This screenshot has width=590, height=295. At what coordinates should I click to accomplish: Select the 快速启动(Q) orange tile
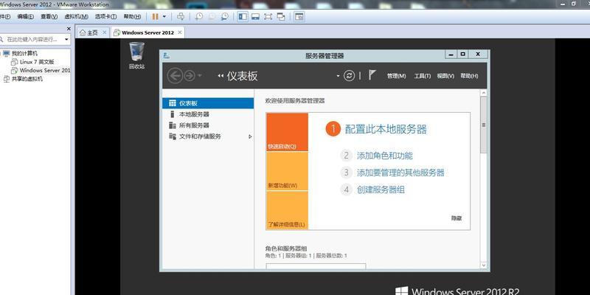[287, 132]
